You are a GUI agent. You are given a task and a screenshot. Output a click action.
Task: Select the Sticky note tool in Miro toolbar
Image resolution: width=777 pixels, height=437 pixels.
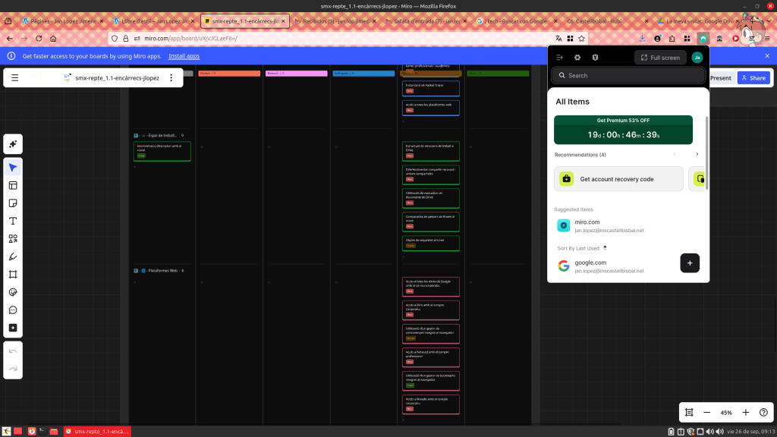(13, 203)
